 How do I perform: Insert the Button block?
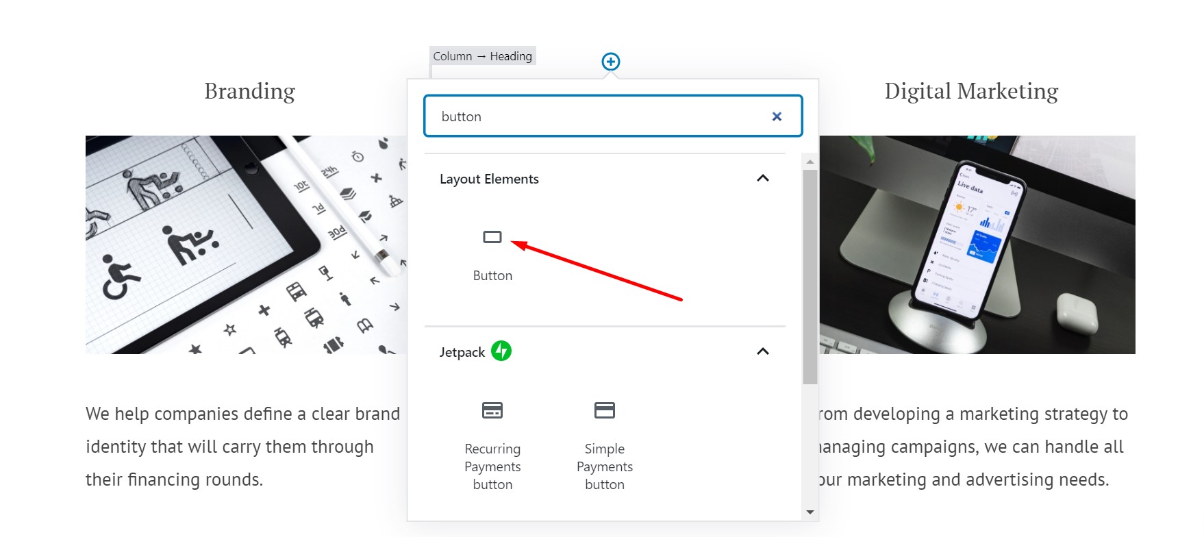click(x=492, y=255)
